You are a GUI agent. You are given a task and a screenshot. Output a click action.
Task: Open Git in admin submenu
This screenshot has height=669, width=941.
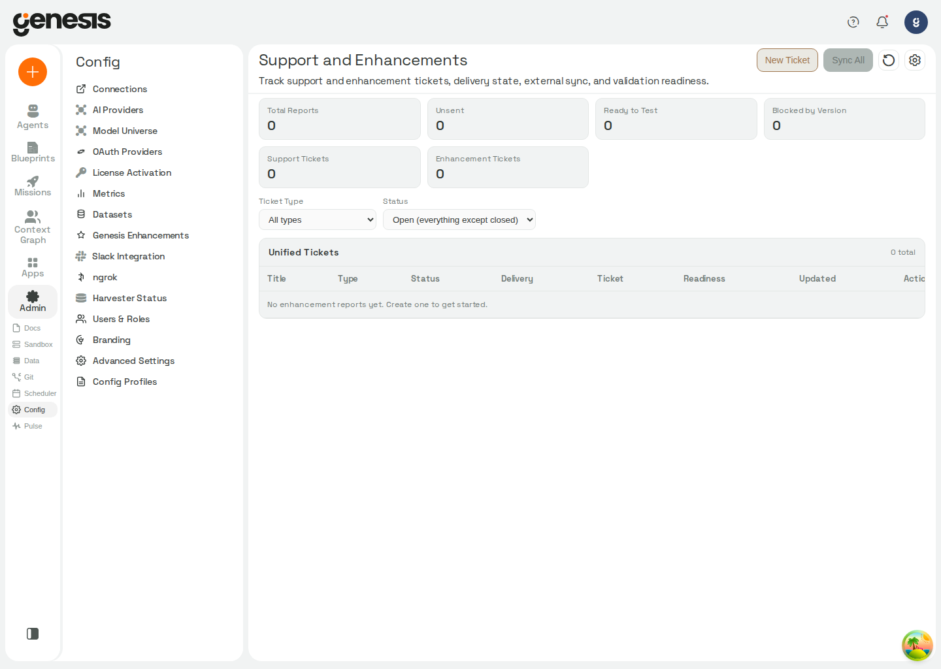33,377
